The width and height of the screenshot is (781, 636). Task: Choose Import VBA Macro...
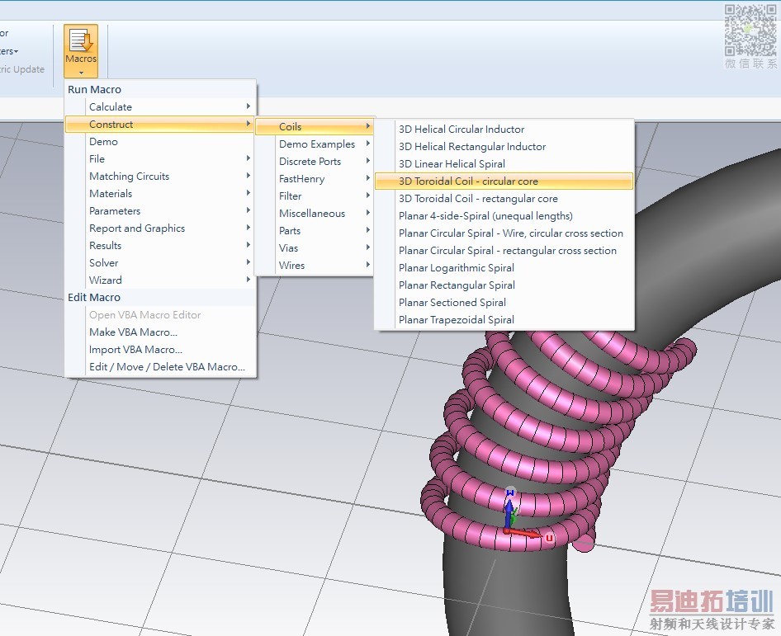[160, 350]
